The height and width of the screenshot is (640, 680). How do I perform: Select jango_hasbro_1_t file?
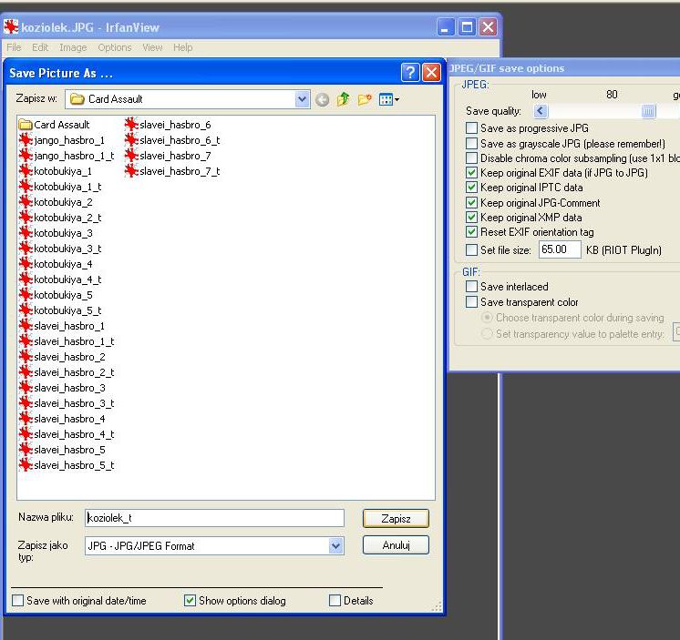tap(67, 156)
